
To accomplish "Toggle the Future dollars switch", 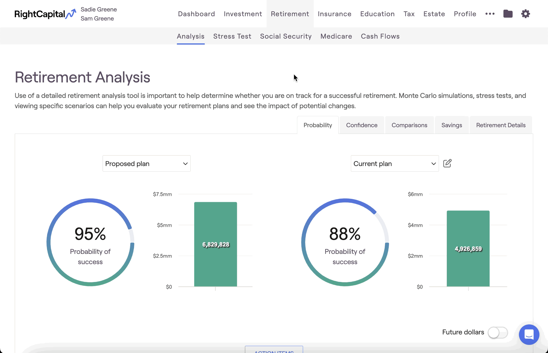I will (x=498, y=332).
